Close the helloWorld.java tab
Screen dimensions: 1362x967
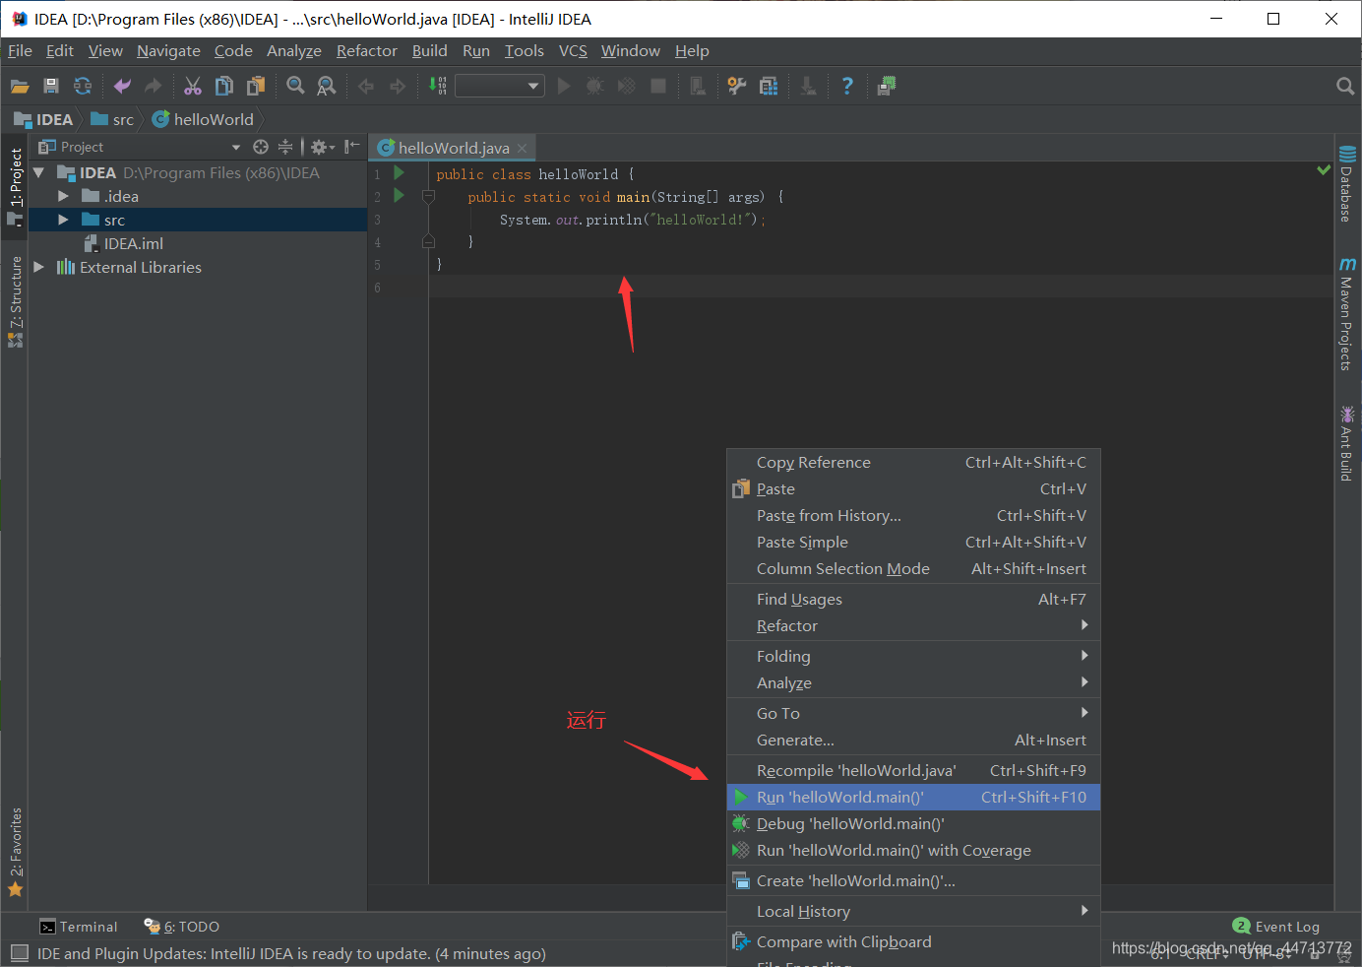pyautogui.click(x=523, y=148)
